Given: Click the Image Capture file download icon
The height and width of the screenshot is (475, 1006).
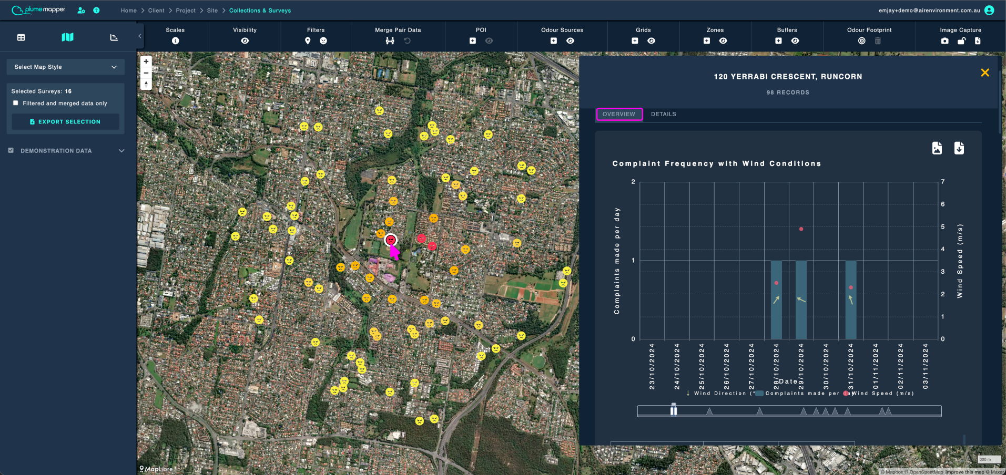Looking at the screenshot, I should point(978,40).
